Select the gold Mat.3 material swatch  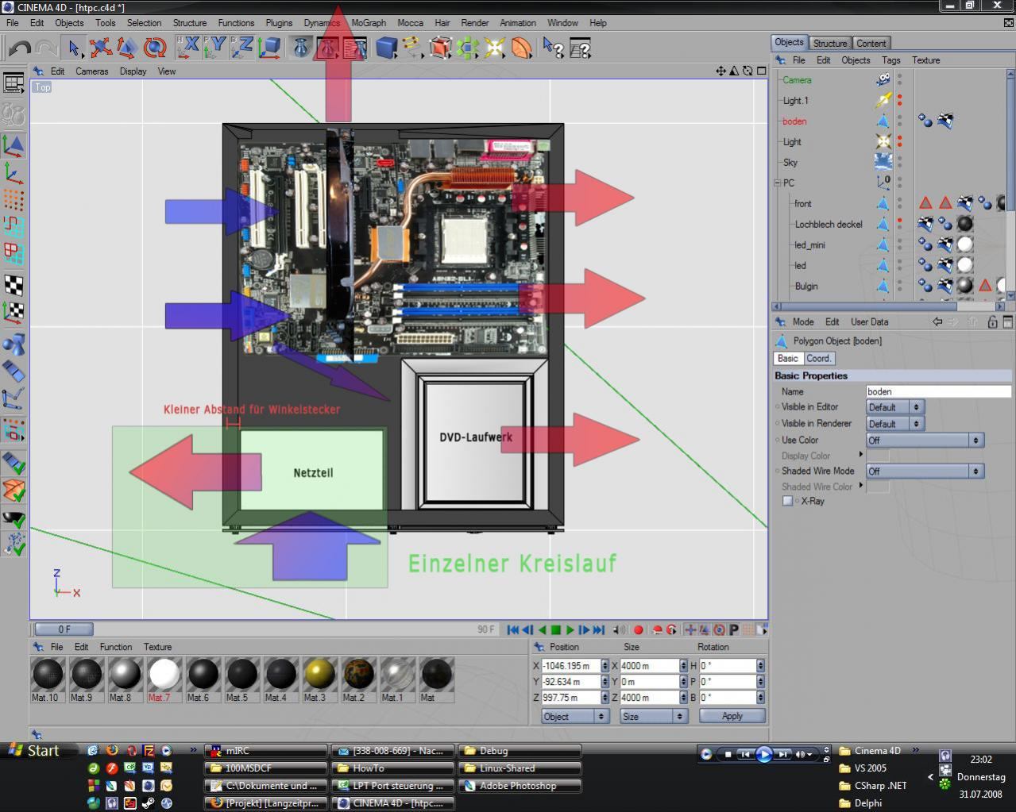click(319, 675)
